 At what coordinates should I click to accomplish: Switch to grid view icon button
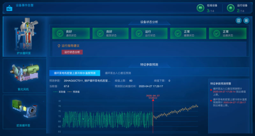pyautogui.click(x=246, y=21)
